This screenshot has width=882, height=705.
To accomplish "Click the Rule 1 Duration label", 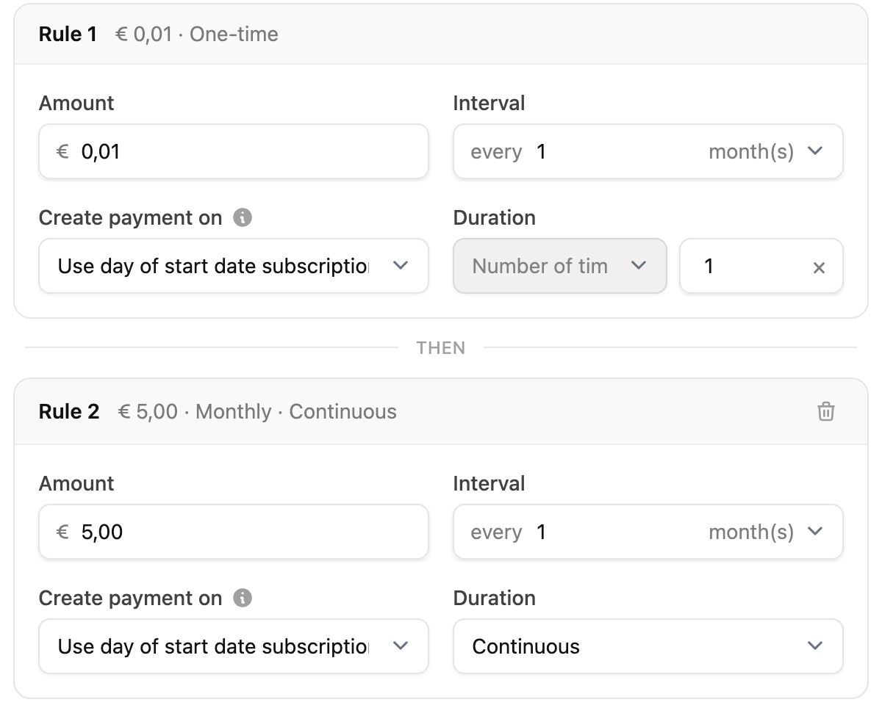I will (495, 217).
